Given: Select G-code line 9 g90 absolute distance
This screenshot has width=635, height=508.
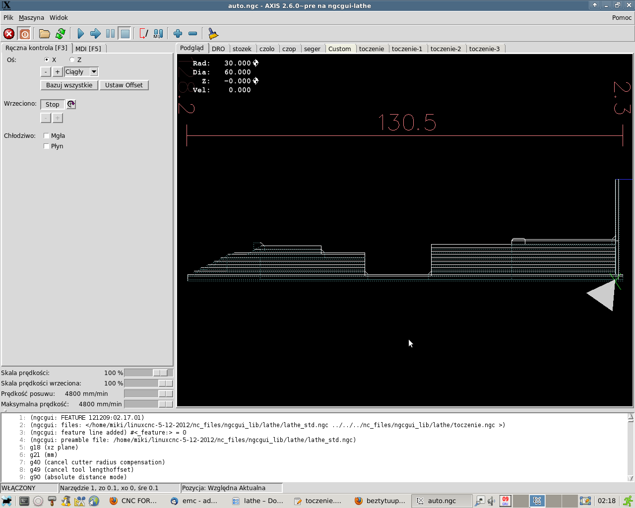Looking at the screenshot, I should (78, 477).
